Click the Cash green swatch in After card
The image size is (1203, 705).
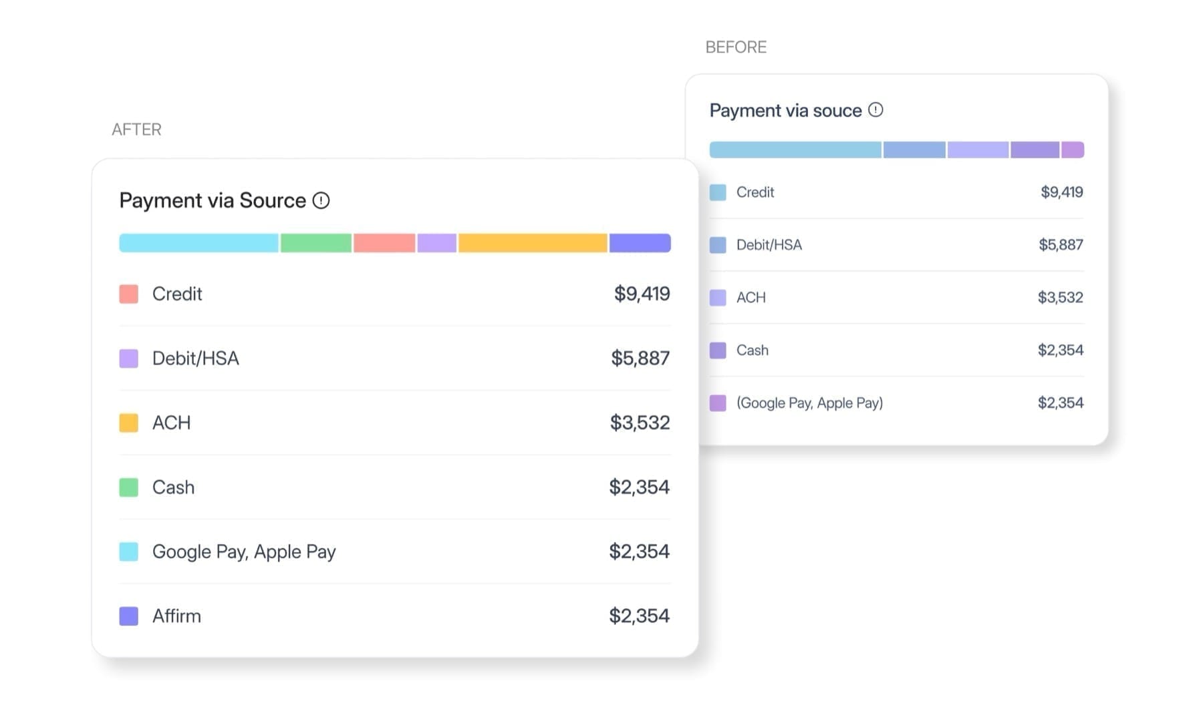tap(129, 487)
